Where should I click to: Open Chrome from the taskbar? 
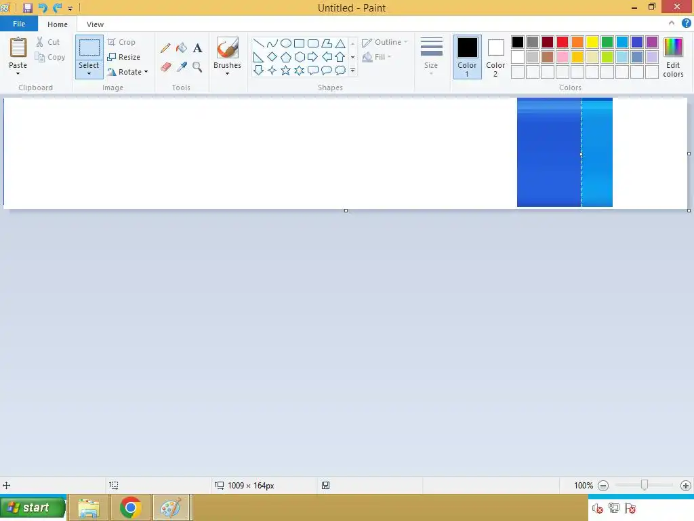point(131,507)
